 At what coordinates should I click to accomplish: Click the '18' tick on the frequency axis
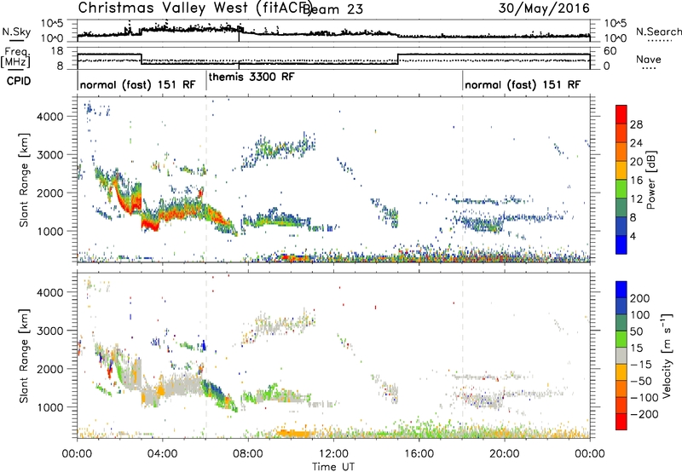click(x=57, y=51)
